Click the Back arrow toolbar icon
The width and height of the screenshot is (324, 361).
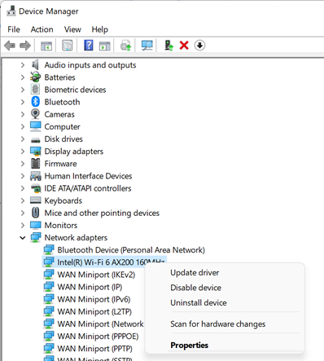tap(10, 46)
